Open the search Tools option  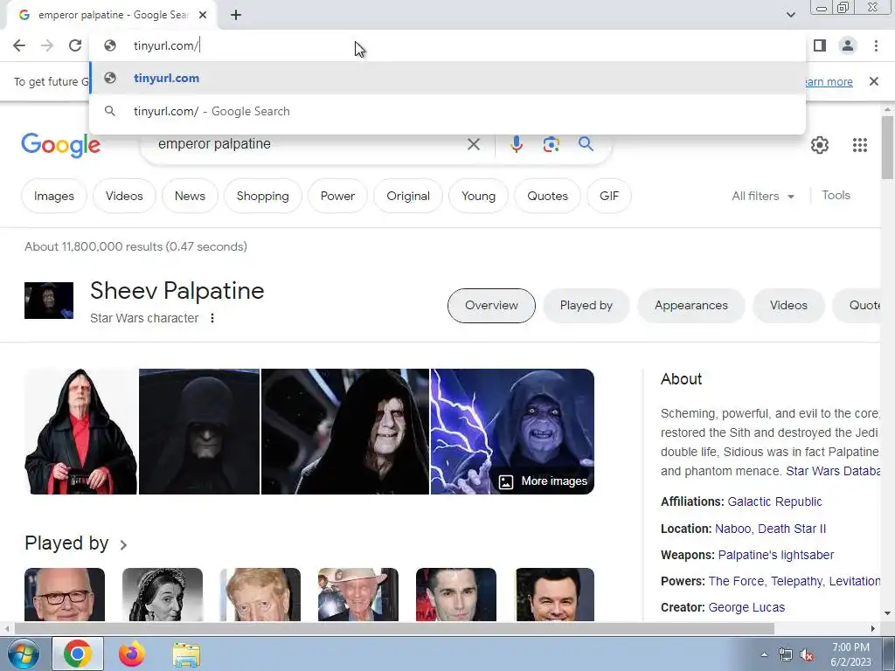(x=836, y=195)
